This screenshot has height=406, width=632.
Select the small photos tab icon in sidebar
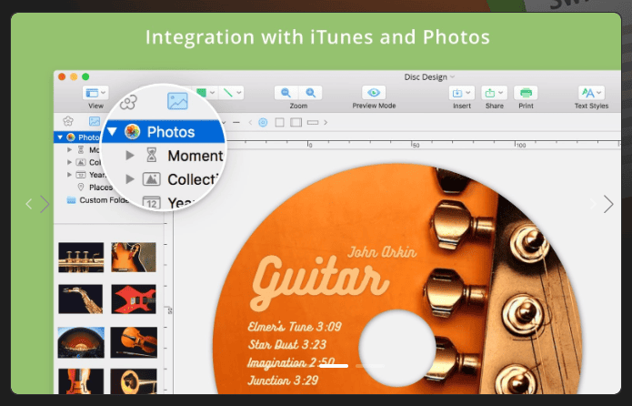click(95, 121)
